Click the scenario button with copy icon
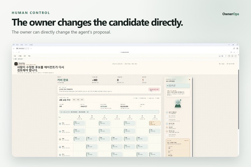Screen dimensions: 251x167 click(222, 64)
